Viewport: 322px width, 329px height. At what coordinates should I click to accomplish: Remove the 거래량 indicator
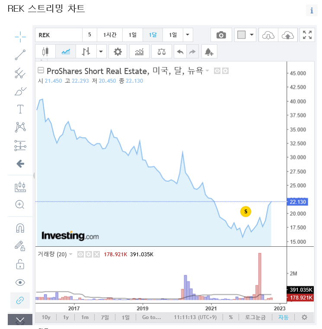(x=96, y=255)
